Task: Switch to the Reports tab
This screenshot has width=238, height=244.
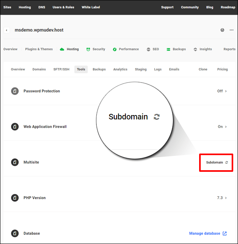Action: click(229, 49)
